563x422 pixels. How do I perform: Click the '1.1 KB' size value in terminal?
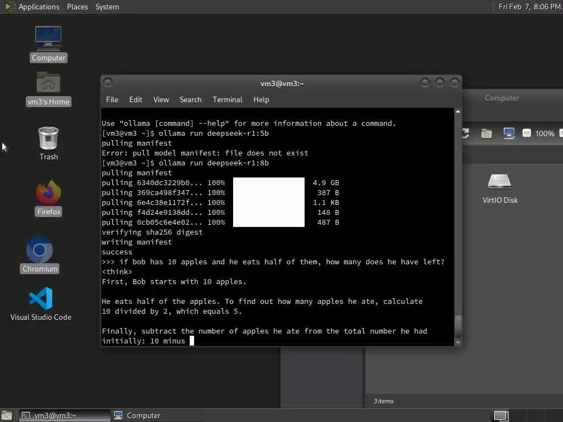pyautogui.click(x=325, y=202)
